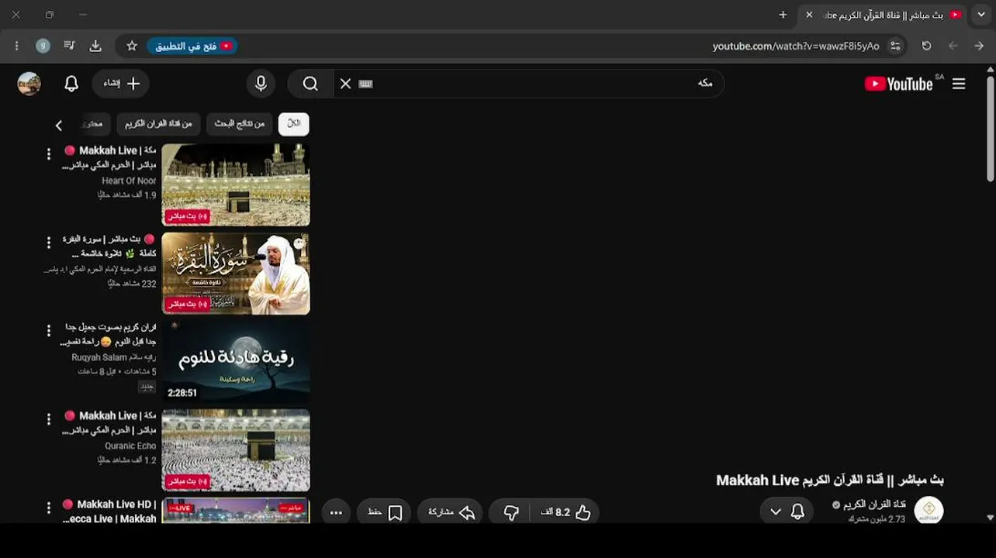The image size is (996, 558).
Task: Select the الكل filter chip
Action: click(294, 124)
